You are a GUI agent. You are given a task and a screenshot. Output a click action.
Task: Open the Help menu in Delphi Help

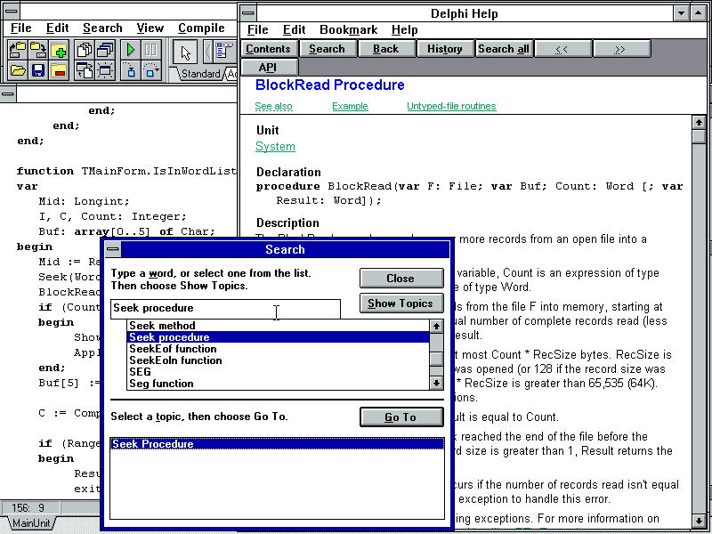(x=405, y=30)
